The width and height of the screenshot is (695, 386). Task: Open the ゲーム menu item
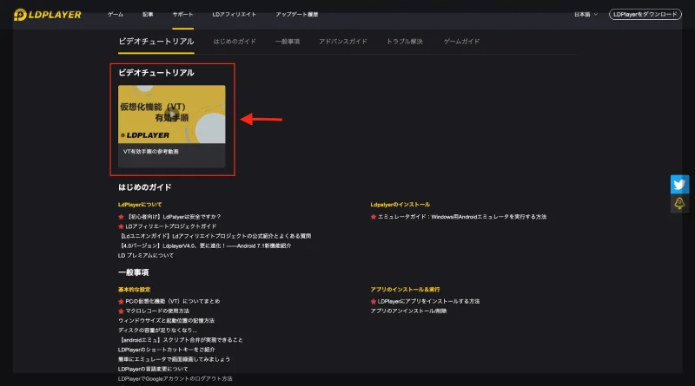click(116, 14)
